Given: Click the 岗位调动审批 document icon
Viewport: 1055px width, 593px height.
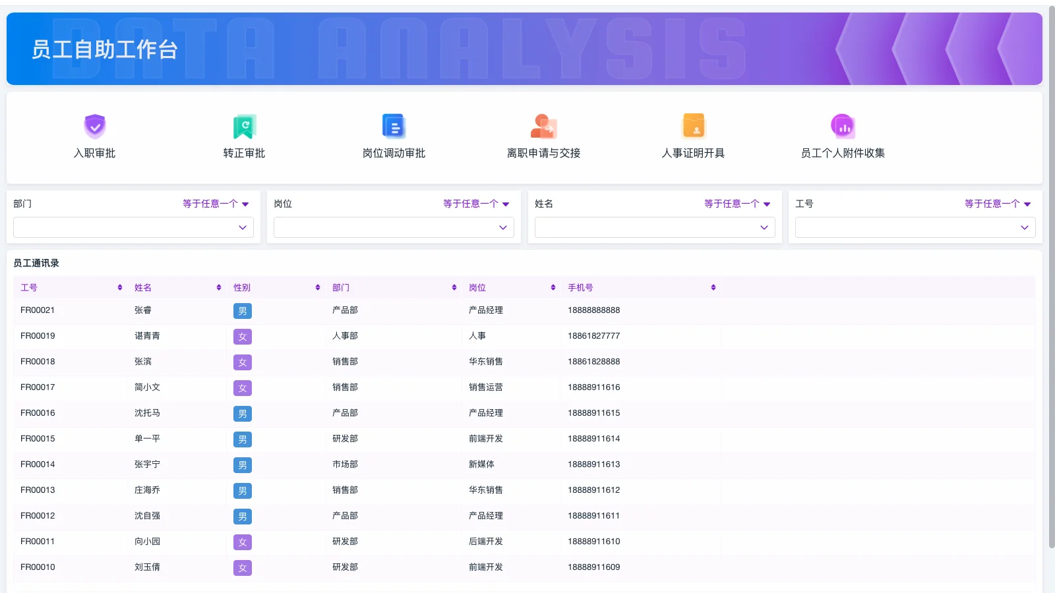Looking at the screenshot, I should pyautogui.click(x=394, y=126).
